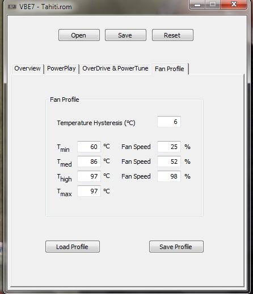Screen dimensions: 253x294
Task: Focus the Temperature Hysteresis field
Action: (169, 122)
